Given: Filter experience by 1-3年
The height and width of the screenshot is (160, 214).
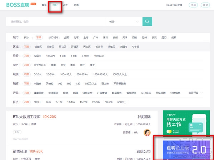Looking at the screenshot, I should tap(63, 56).
